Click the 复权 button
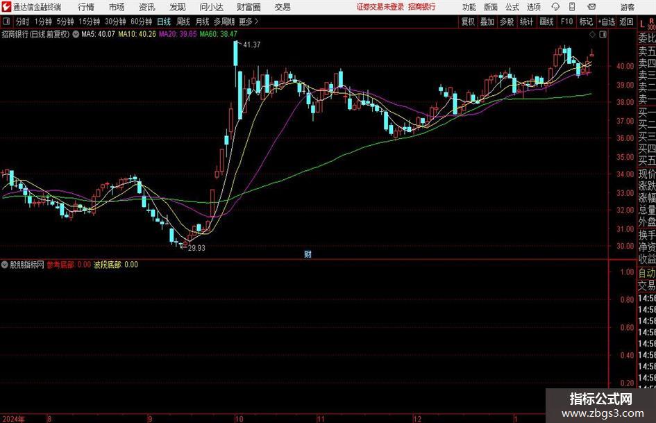Image resolution: width=656 pixels, height=423 pixels. point(468,22)
